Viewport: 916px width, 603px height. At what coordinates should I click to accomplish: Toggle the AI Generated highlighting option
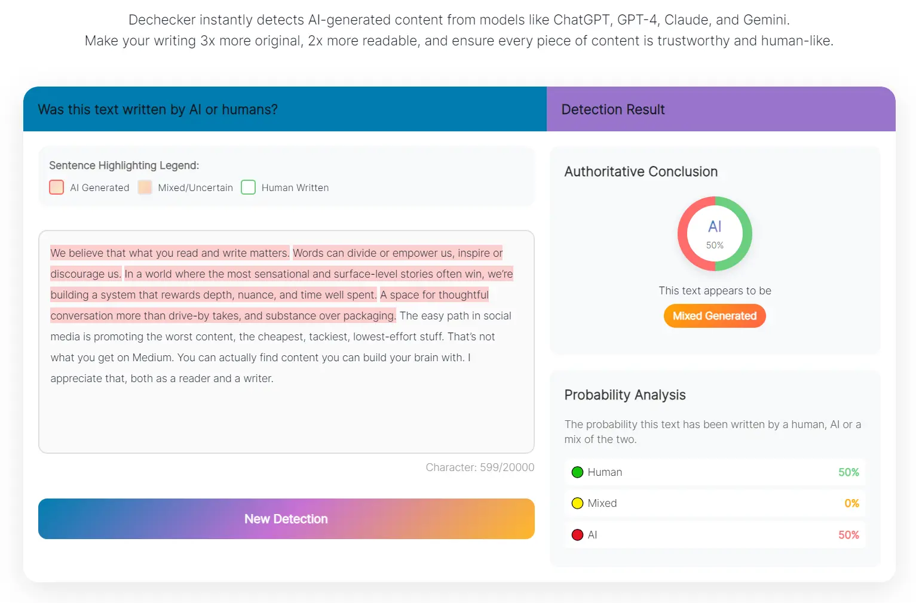tap(56, 187)
